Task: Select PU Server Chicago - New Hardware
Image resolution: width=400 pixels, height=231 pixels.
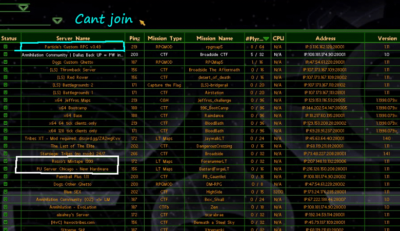Action: 72,169
